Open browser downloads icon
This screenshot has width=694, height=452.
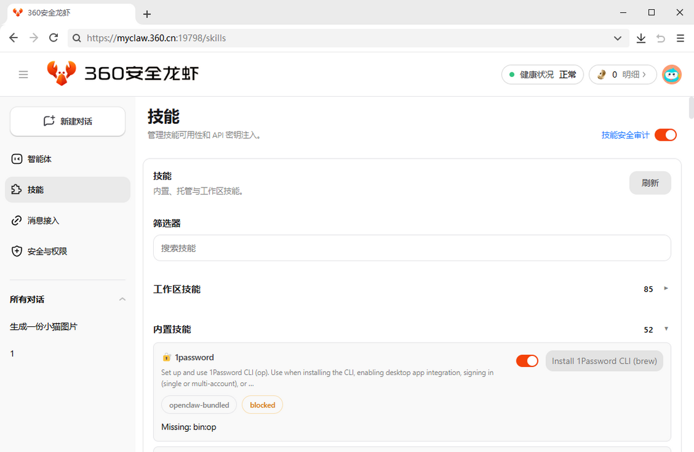[641, 38]
